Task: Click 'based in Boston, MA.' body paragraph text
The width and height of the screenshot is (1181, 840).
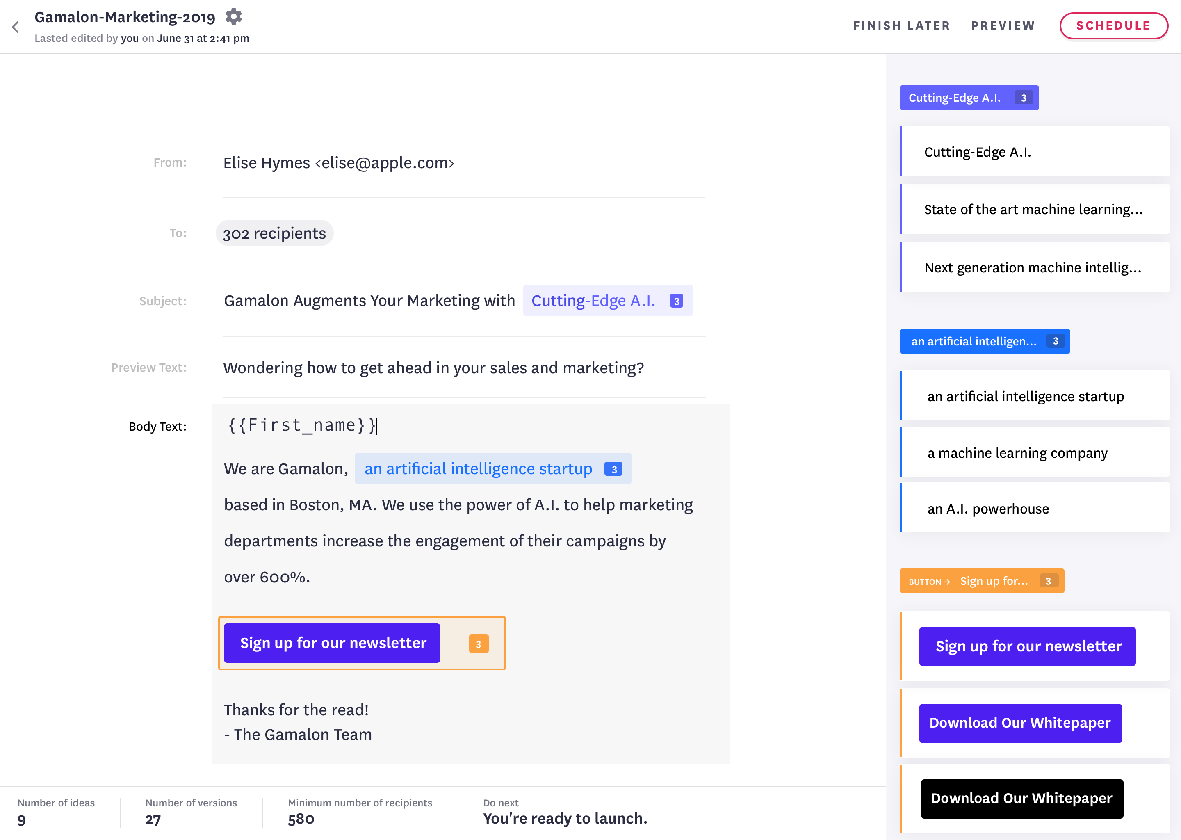Action: point(301,504)
